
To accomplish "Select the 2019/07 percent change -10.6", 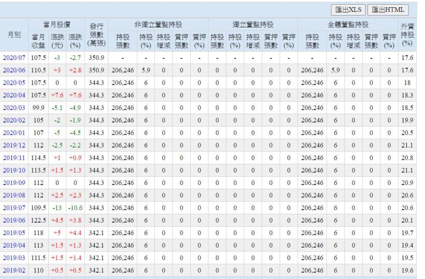I will (x=75, y=208).
